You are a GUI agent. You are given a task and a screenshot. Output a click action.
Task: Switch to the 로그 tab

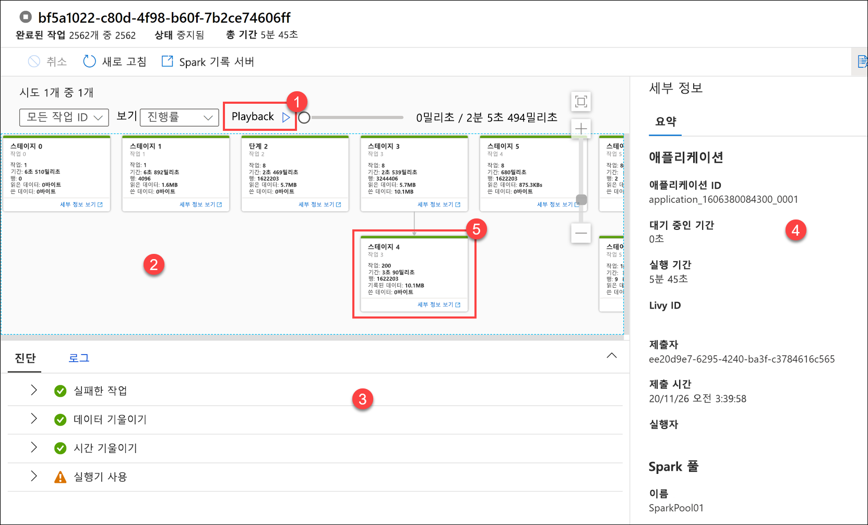coord(79,358)
